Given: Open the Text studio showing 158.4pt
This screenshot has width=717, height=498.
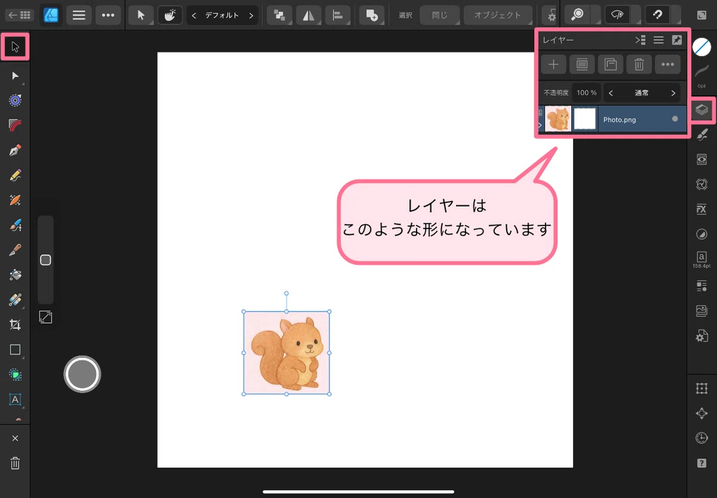Looking at the screenshot, I should click(x=701, y=259).
